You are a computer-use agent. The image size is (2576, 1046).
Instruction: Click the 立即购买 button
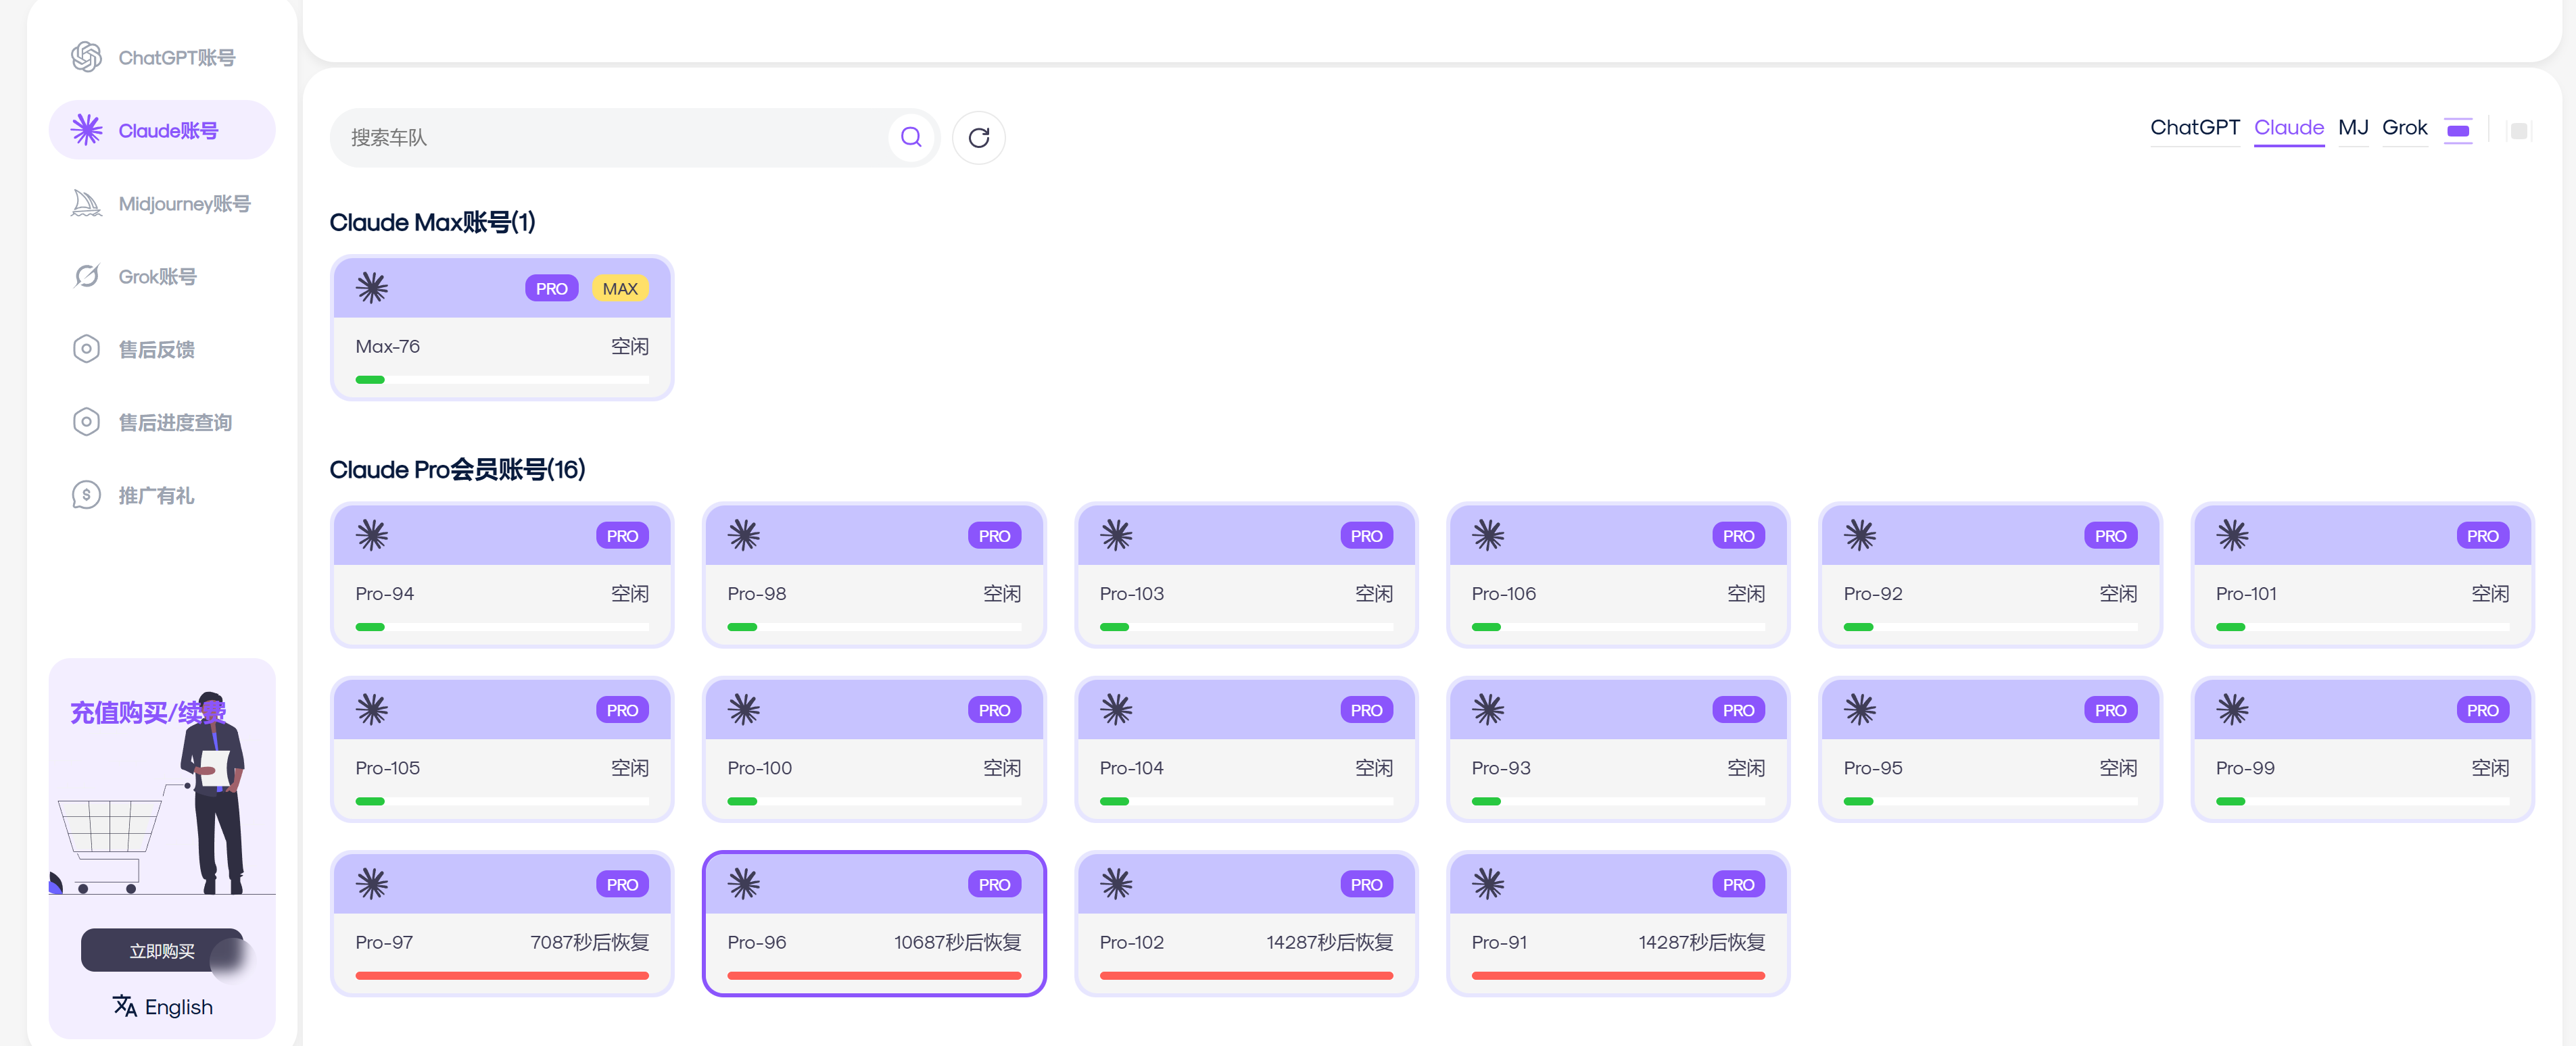click(x=162, y=950)
